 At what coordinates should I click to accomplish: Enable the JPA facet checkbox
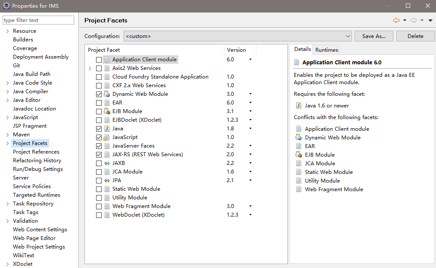[x=99, y=180]
